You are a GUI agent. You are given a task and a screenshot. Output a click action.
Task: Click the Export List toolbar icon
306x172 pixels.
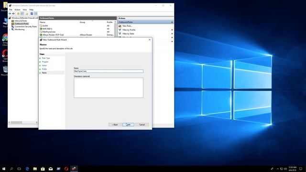tap(27, 14)
